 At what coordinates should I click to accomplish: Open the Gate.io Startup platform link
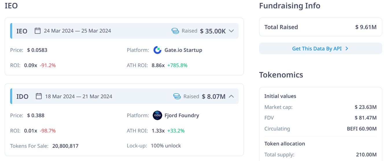point(183,50)
